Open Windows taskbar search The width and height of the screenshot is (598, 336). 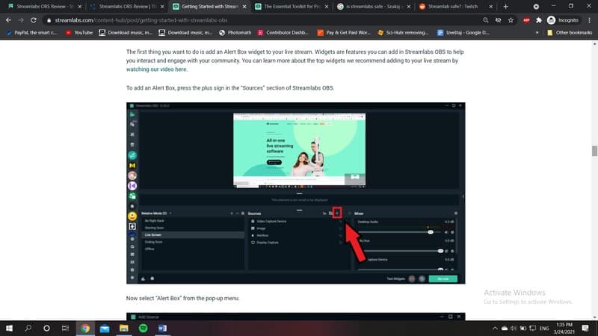pos(28,328)
